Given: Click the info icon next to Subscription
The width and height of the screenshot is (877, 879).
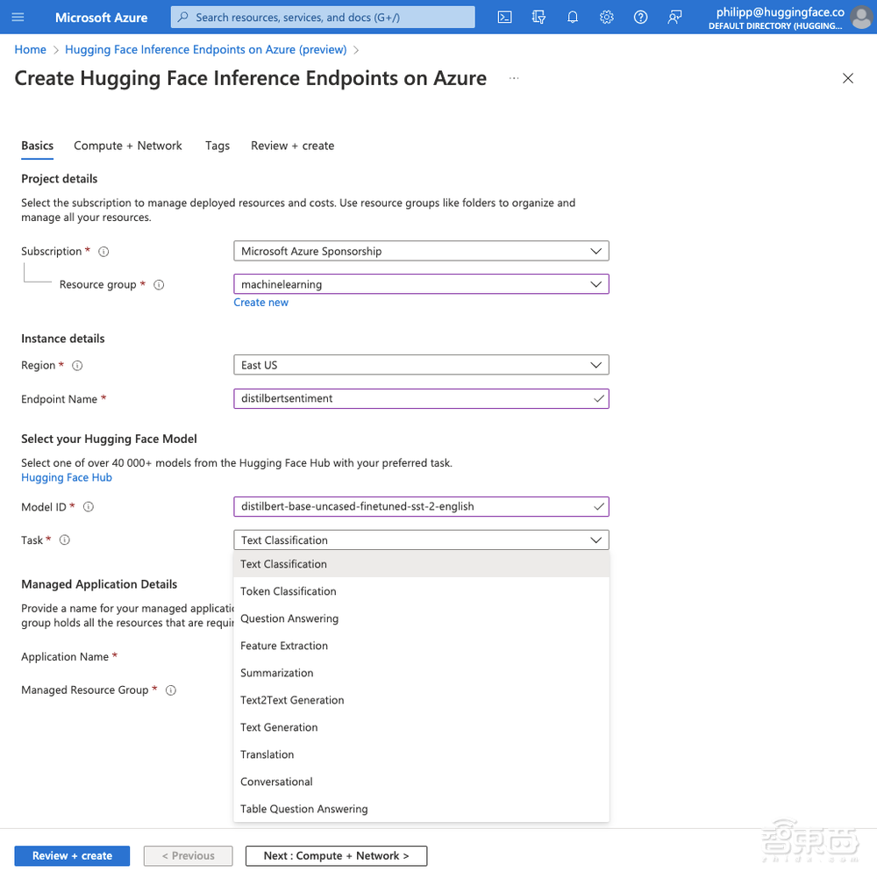Looking at the screenshot, I should point(103,252).
